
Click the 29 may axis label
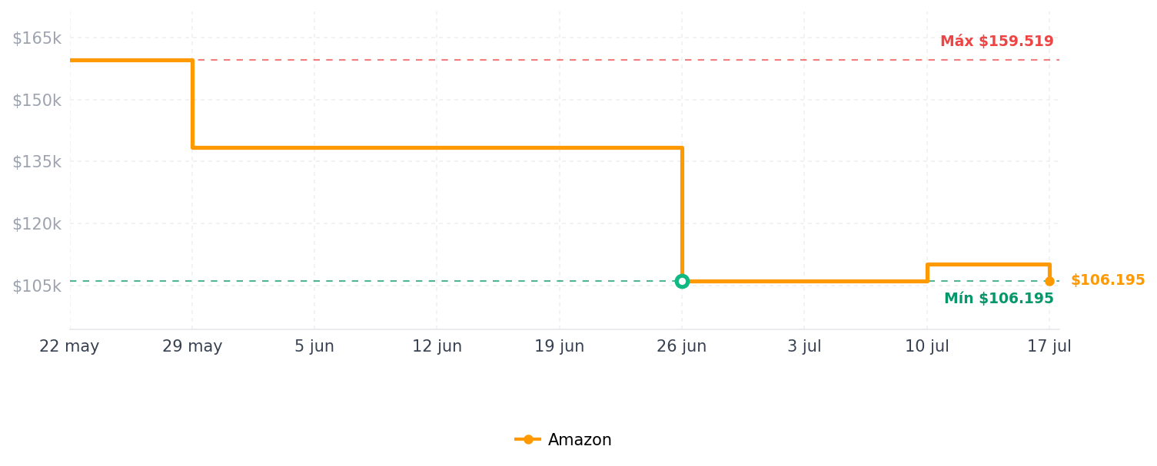pos(192,347)
